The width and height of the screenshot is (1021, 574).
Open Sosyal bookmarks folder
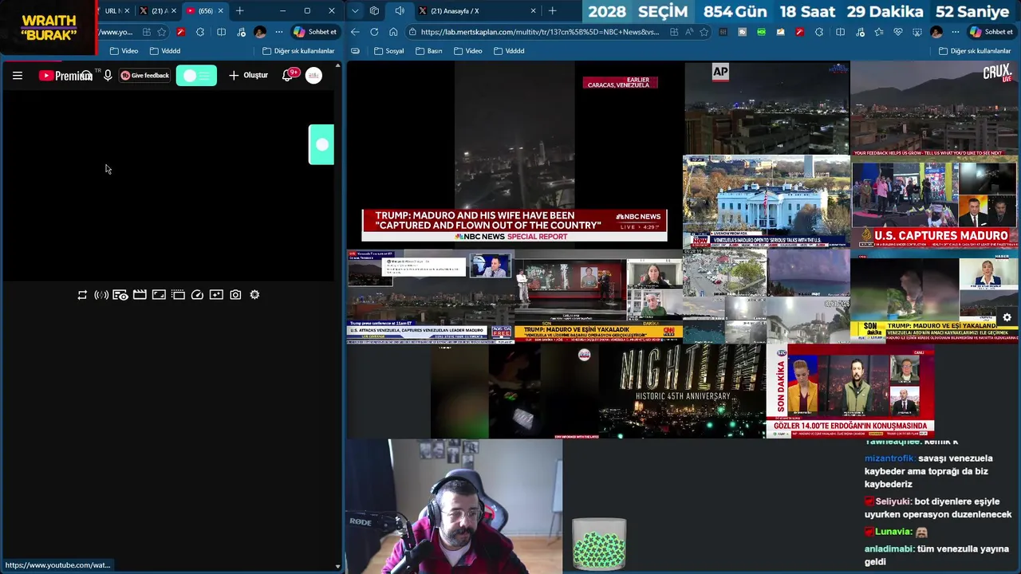[x=388, y=51]
